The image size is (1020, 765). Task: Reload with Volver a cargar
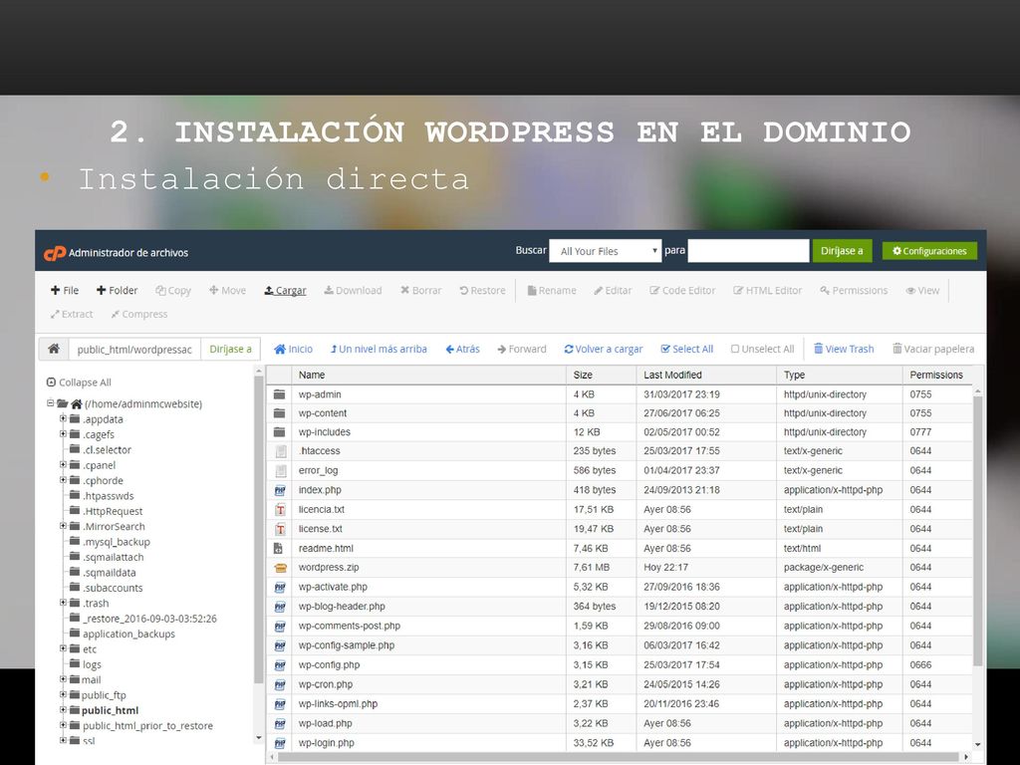click(x=604, y=350)
